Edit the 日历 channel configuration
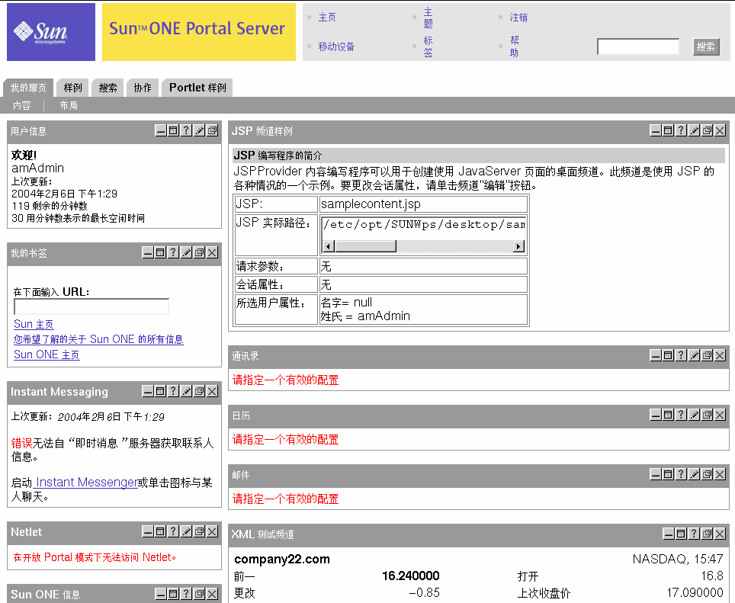 [x=695, y=415]
